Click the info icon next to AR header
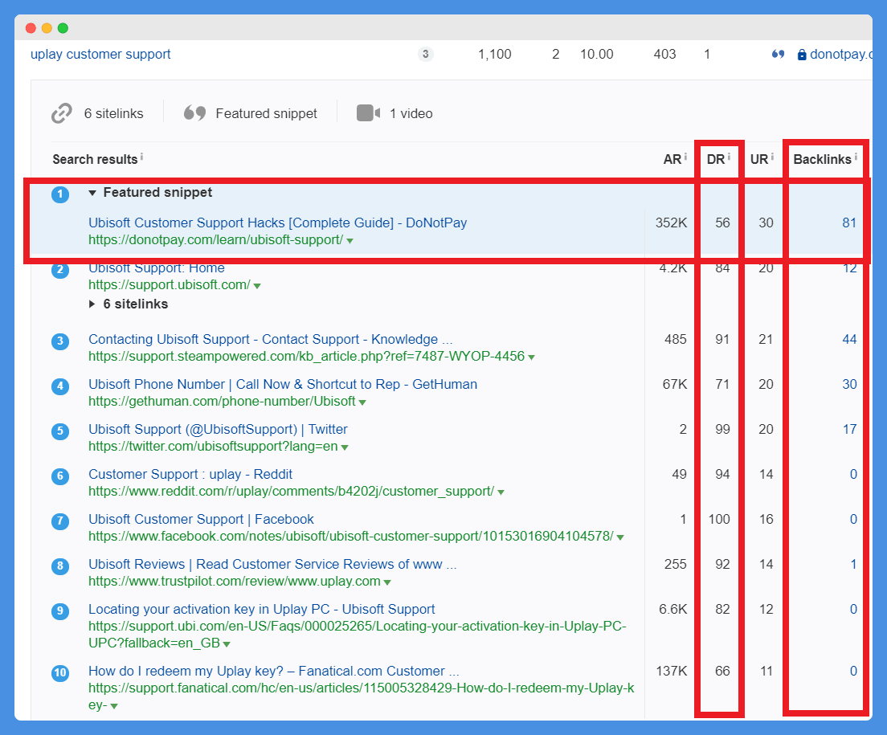 pyautogui.click(x=685, y=157)
